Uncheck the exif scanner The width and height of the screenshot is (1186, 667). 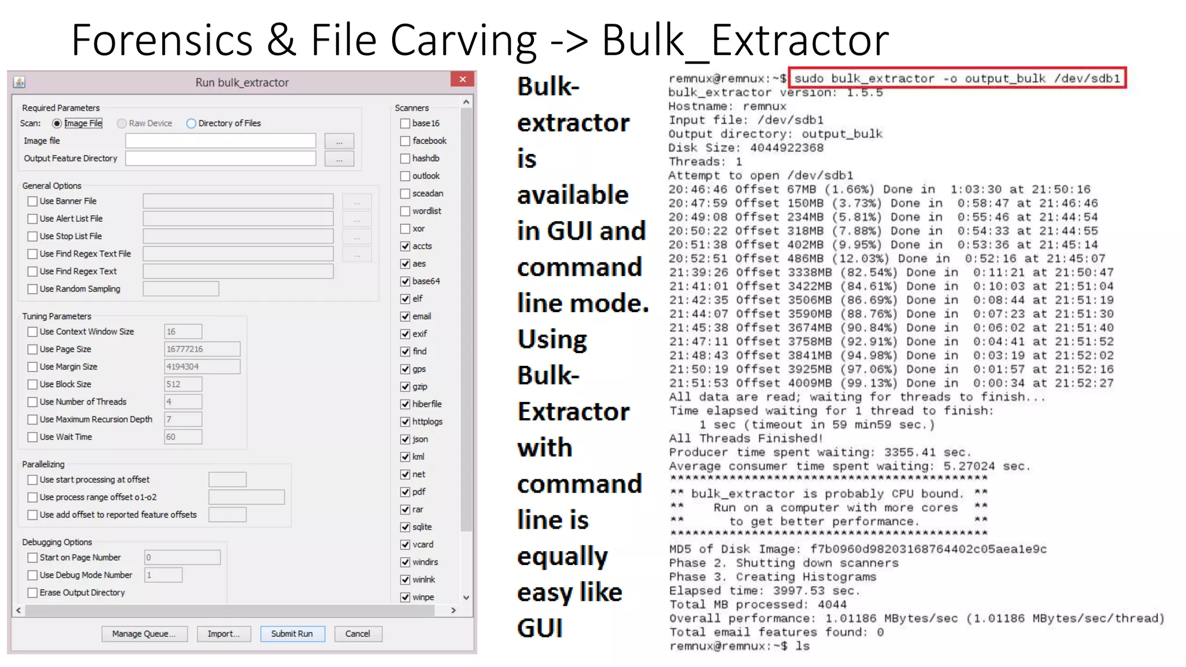pyautogui.click(x=405, y=334)
